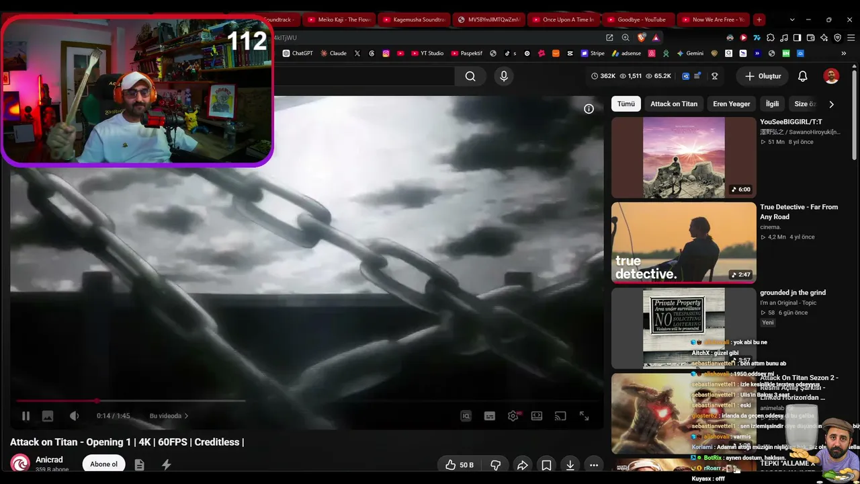This screenshot has width=860, height=484.
Task: Show hidden bookmarks with double chevron
Action: tap(843, 53)
